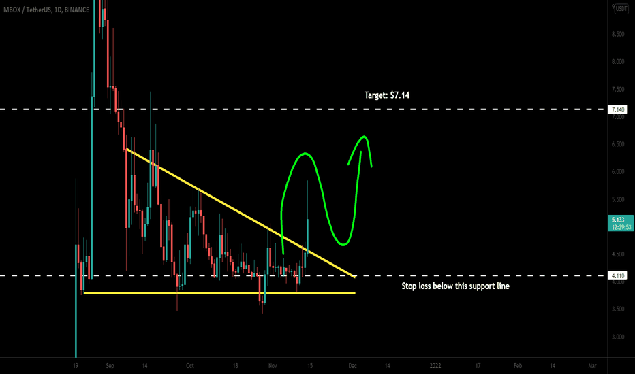The image size is (635, 374).
Task: Click the 8.500 price axis label
Action: [x=618, y=35]
